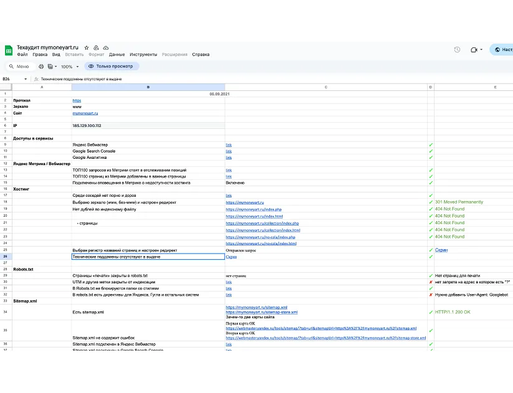
Task: Expand the paint format dropdown arrow
Action: click(x=55, y=67)
